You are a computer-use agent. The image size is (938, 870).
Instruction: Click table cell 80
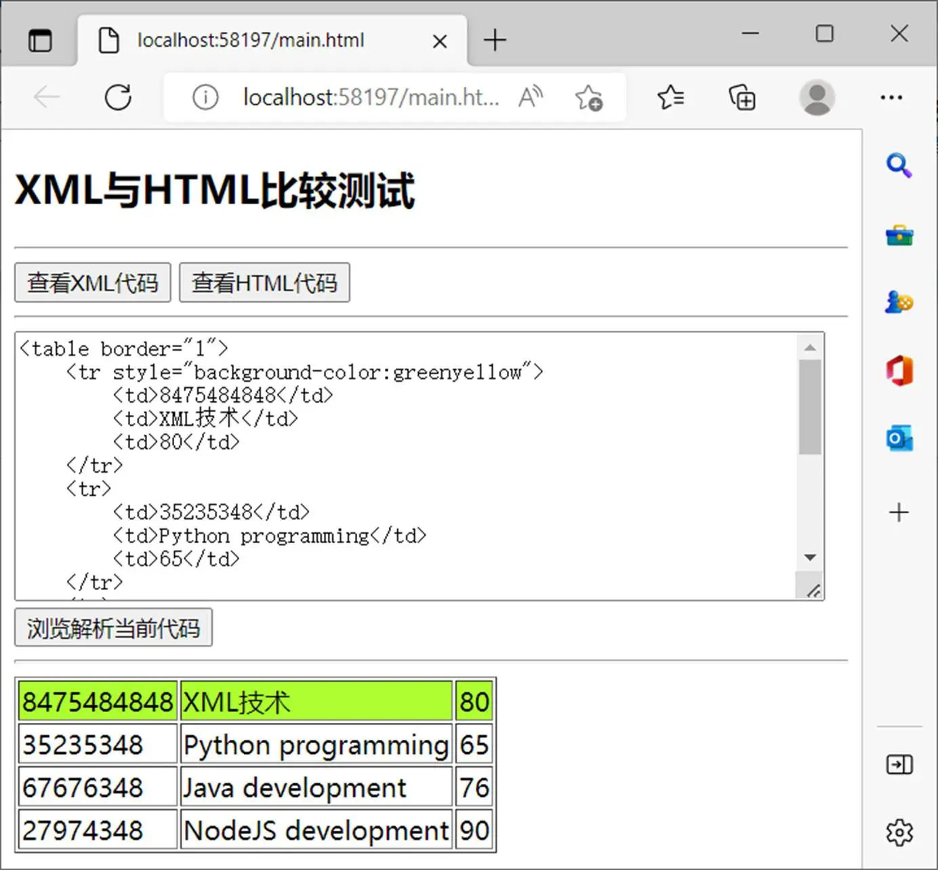point(474,701)
